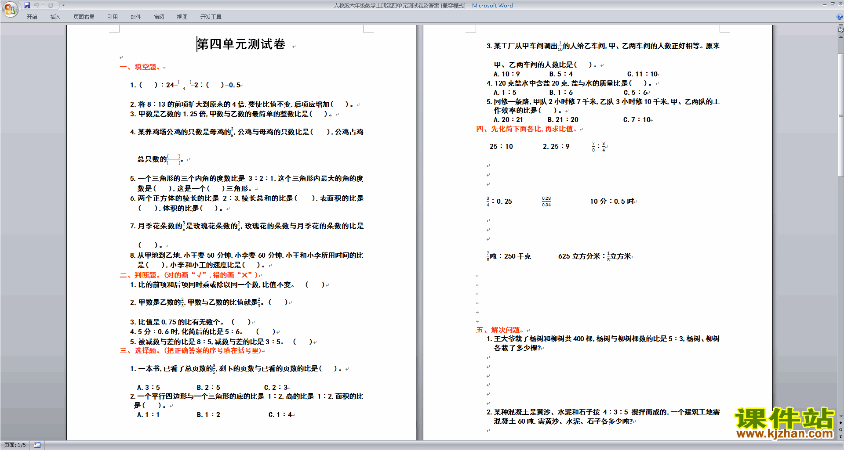
Task: Click option C. 2∶3 in question 1
Action: (x=276, y=388)
